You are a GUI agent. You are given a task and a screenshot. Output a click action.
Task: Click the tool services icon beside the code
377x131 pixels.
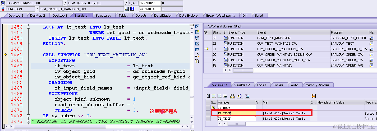pos(197,61)
